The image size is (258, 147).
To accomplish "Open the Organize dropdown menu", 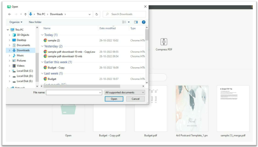I will (x=16, y=22).
